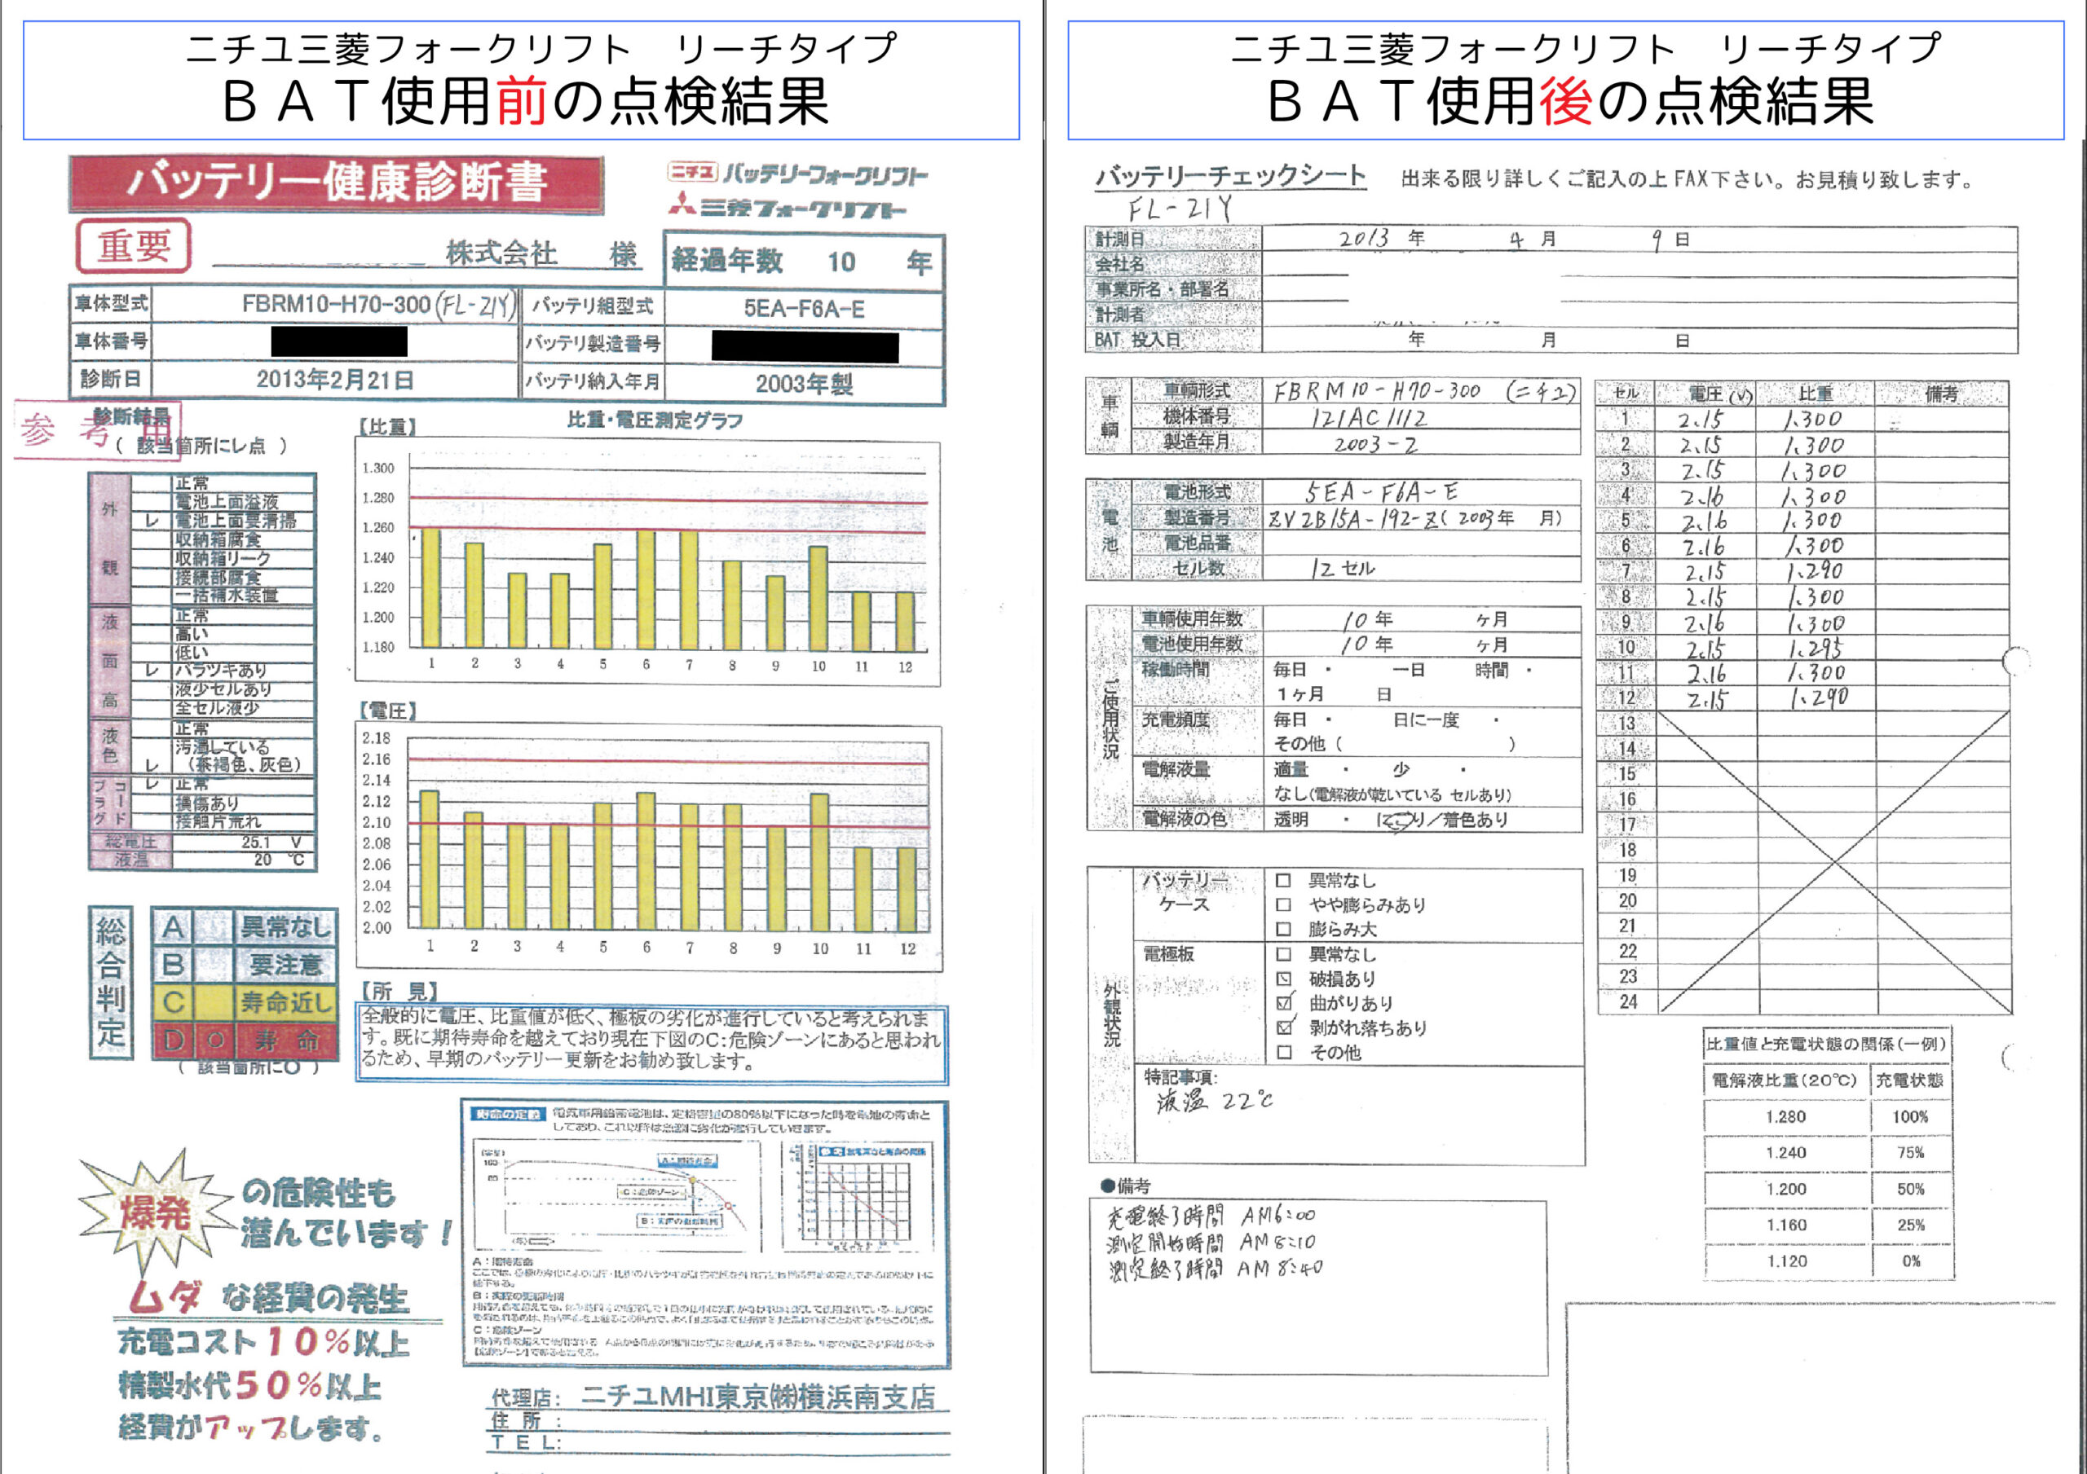2087x1474 pixels.
Task: Select the C 寿命近し yellow row
Action: pos(245,1002)
